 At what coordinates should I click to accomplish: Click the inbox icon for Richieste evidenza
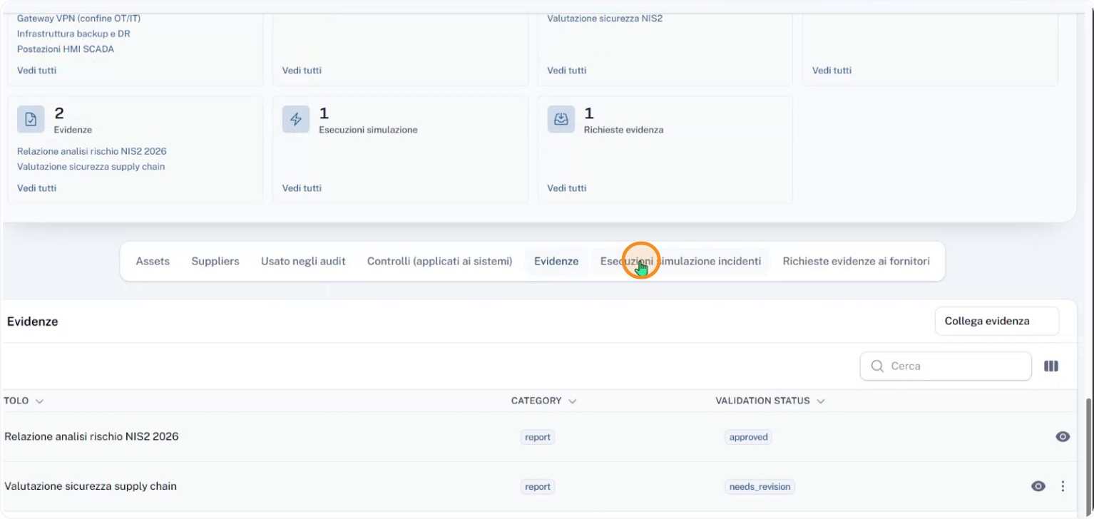pos(561,119)
